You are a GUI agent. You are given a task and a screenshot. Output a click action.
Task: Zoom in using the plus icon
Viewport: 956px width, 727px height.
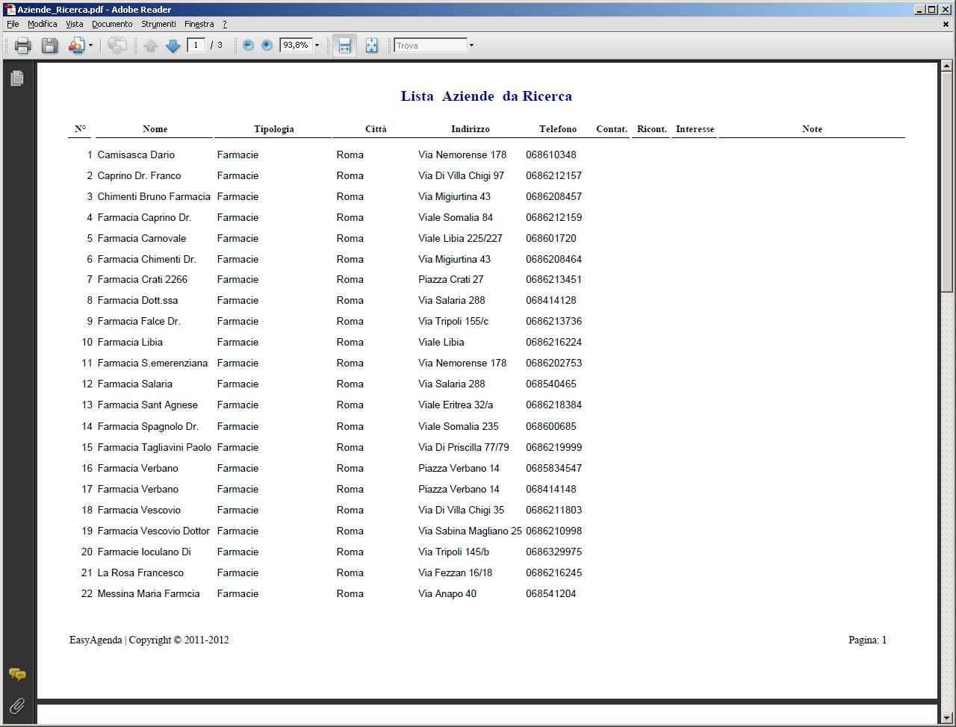(267, 46)
